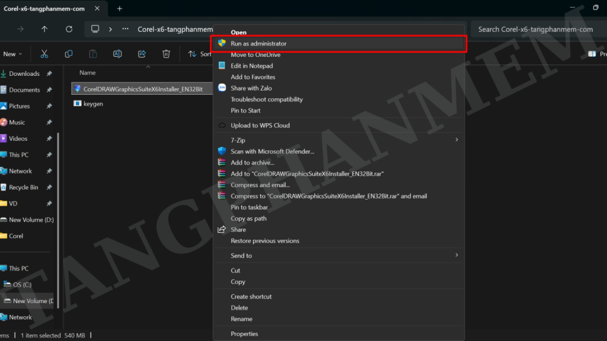The image size is (607, 341).
Task: Select Troubleshoot compatibility menu entry
Action: tap(266, 99)
